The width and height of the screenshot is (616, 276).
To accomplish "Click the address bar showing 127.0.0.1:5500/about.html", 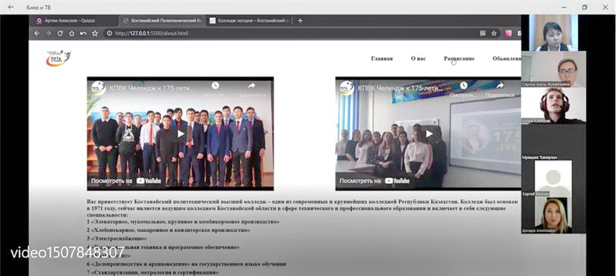I will (291, 33).
